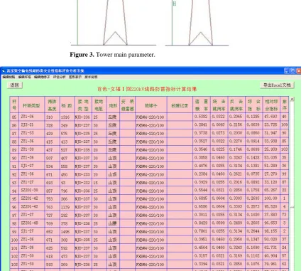Click the 绕击跳闸率 column header
Screen dimensions: 306x271
point(219,105)
